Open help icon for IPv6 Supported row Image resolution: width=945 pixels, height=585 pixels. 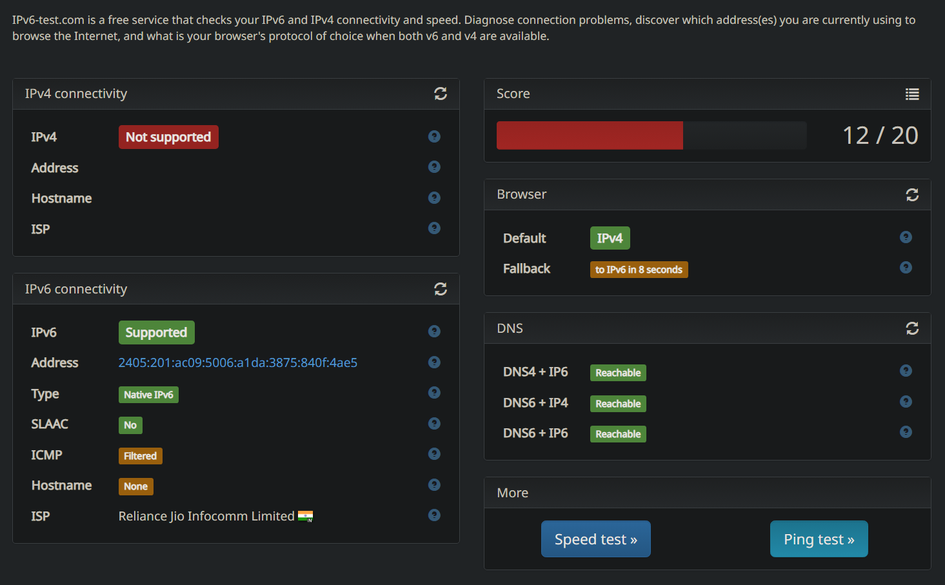[x=434, y=331]
